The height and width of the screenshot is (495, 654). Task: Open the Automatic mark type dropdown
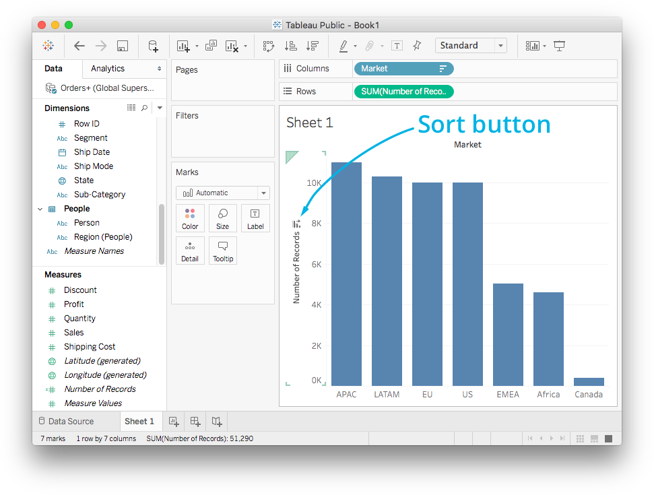(222, 193)
